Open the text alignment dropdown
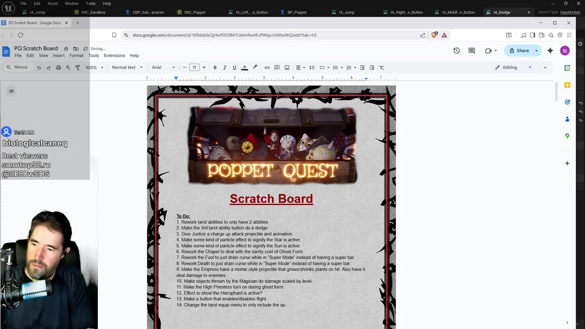Viewport: 585px width, 329px height. 300,68
